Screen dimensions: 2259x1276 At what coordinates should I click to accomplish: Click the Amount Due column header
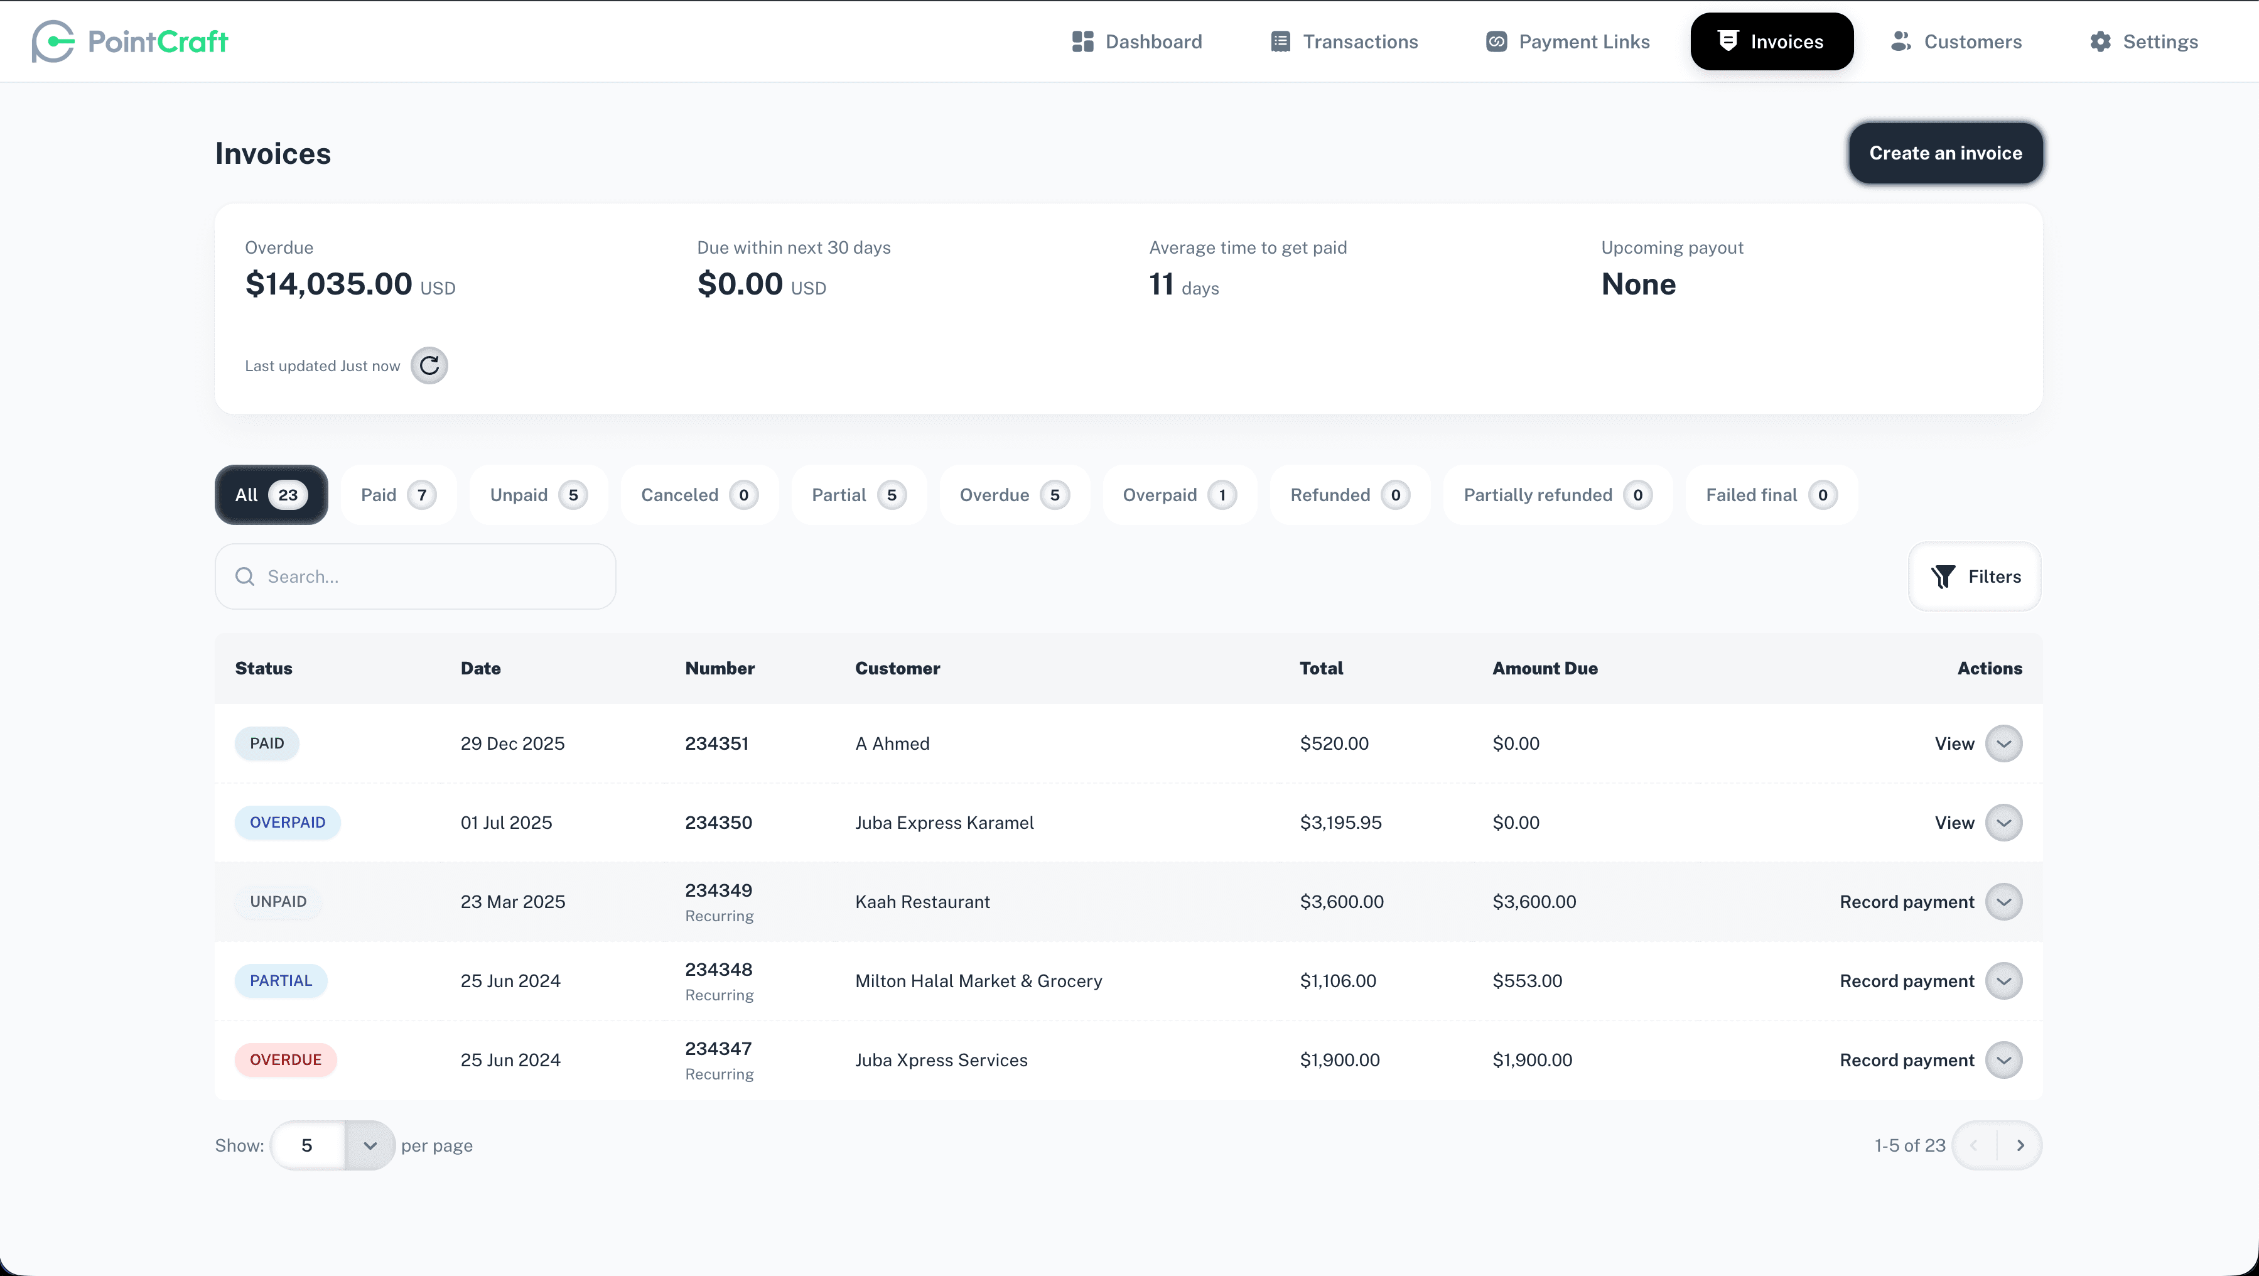coord(1545,668)
